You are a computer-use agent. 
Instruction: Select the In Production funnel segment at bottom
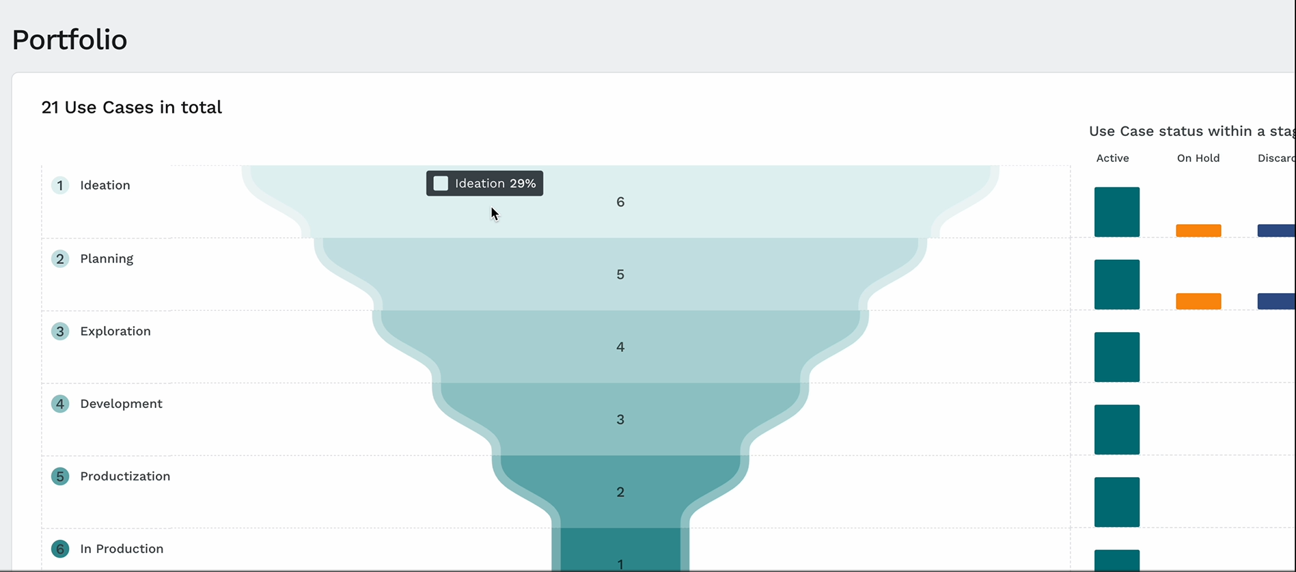620,549
